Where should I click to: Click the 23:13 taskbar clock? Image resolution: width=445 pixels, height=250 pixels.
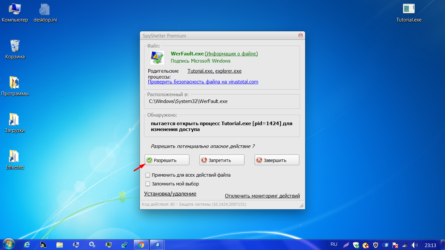point(430,245)
